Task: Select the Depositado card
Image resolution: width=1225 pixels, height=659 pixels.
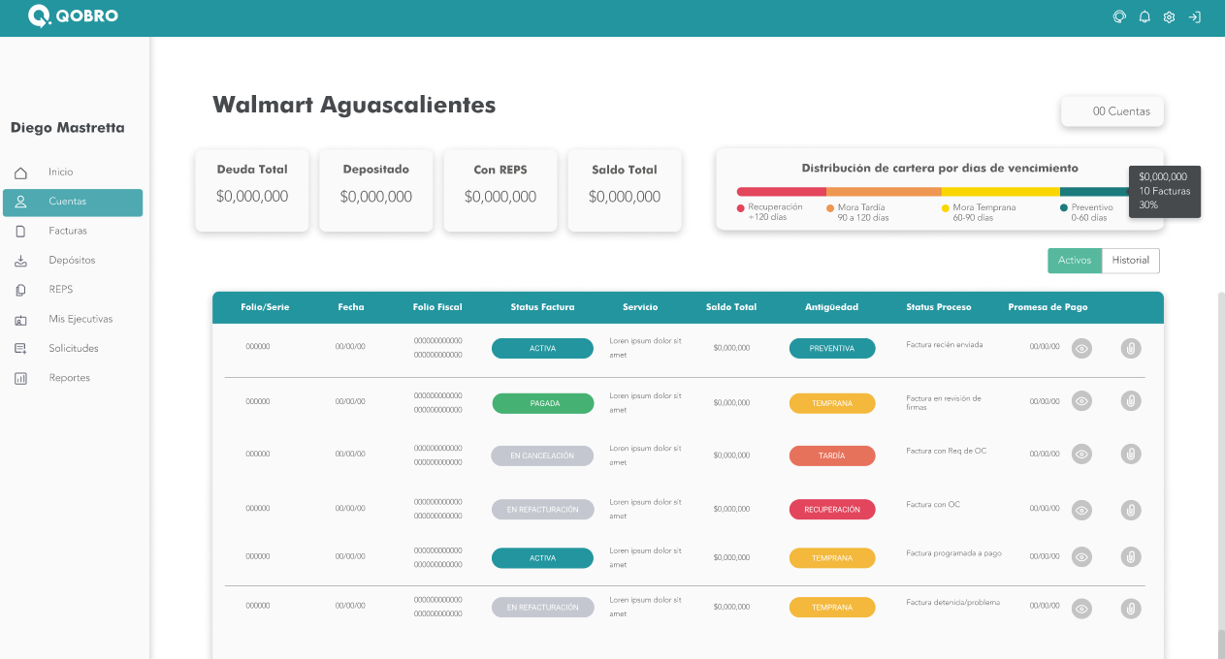Action: tap(376, 190)
